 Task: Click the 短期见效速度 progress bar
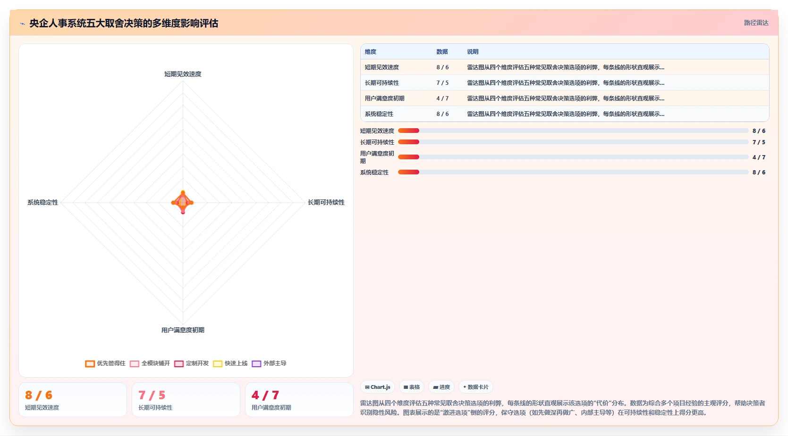[x=573, y=131]
